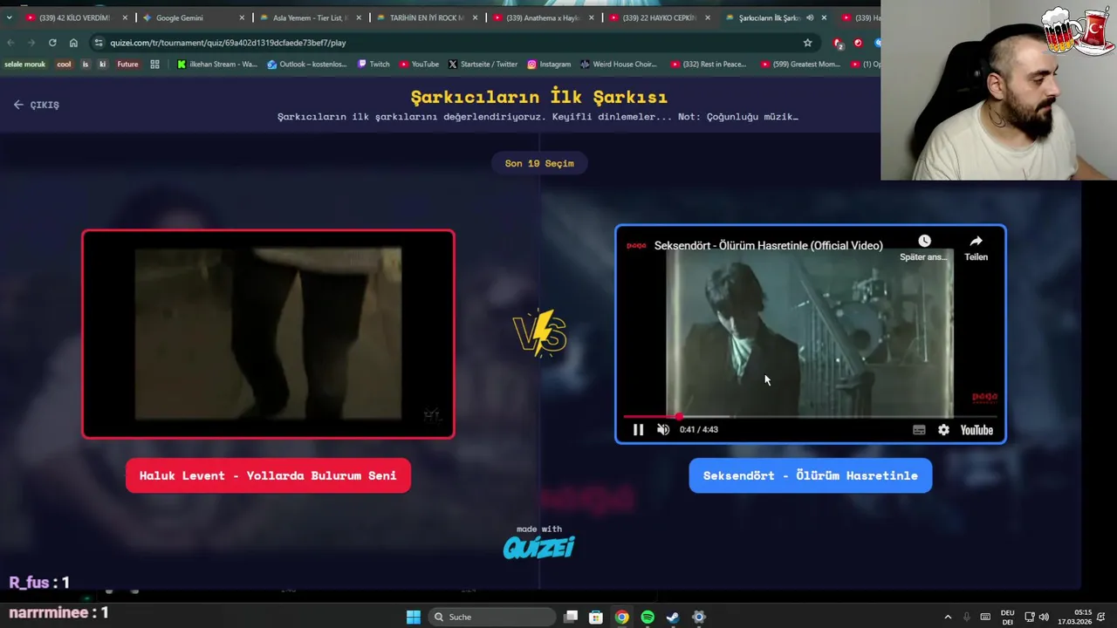The image size is (1117, 628).
Task: Open the Rest in Peace bookmark
Action: [x=709, y=64]
